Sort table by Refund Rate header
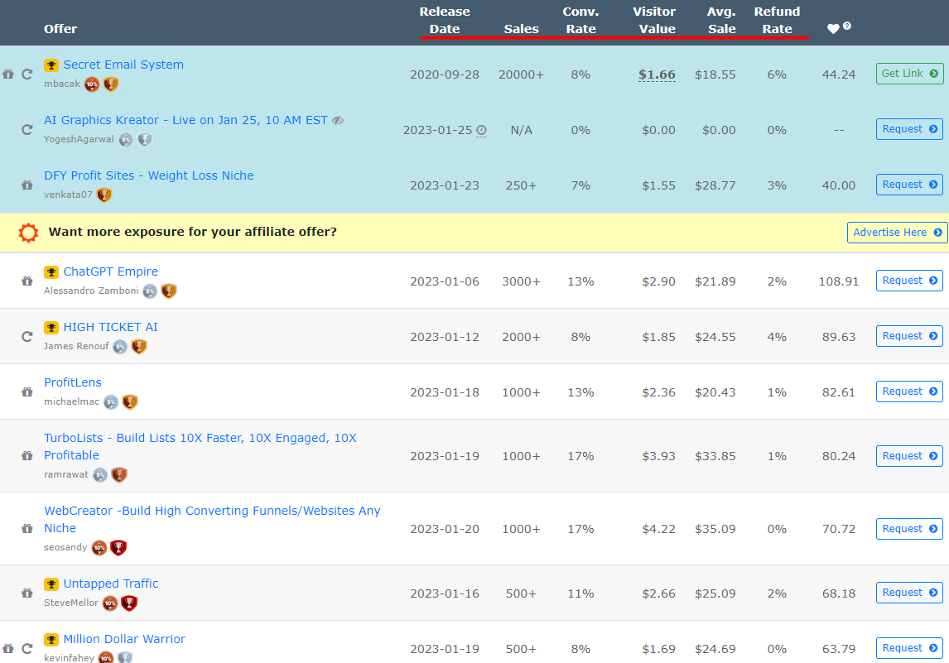This screenshot has width=949, height=663. [x=777, y=20]
